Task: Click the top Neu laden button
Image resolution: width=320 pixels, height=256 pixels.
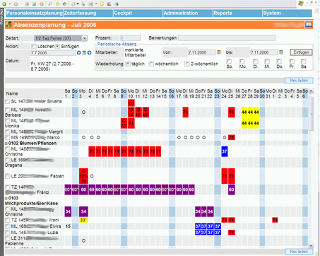Action: tap(299, 81)
